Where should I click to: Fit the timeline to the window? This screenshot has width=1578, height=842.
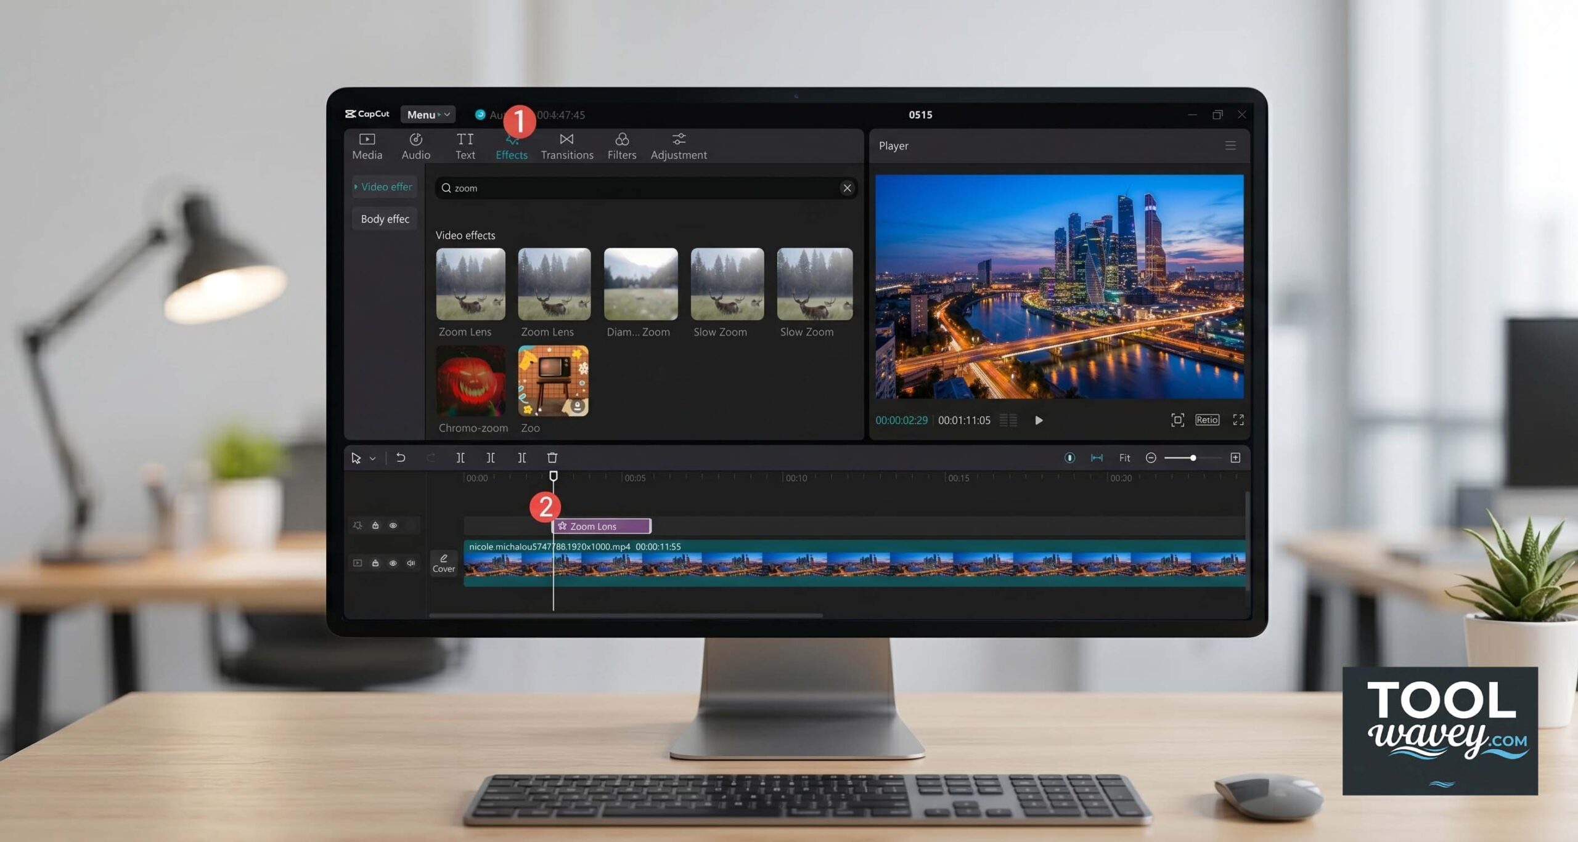pyautogui.click(x=1124, y=458)
